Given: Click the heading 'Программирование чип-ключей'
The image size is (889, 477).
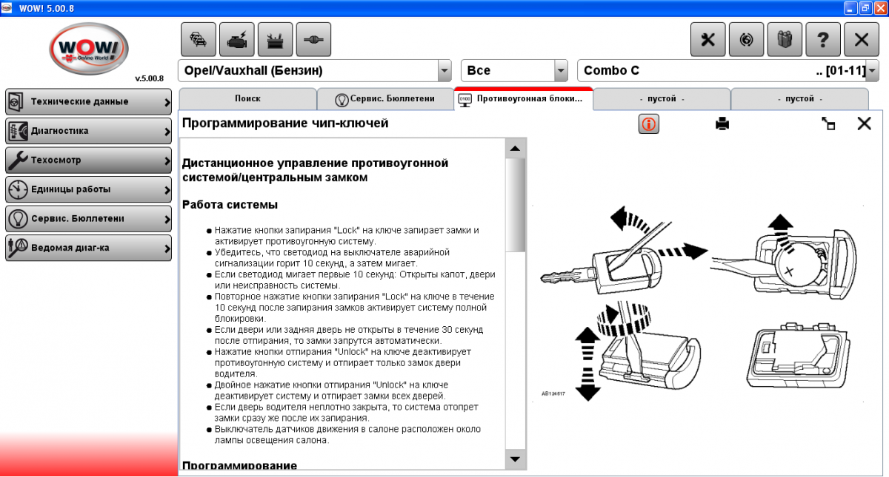Looking at the screenshot, I should pos(285,124).
